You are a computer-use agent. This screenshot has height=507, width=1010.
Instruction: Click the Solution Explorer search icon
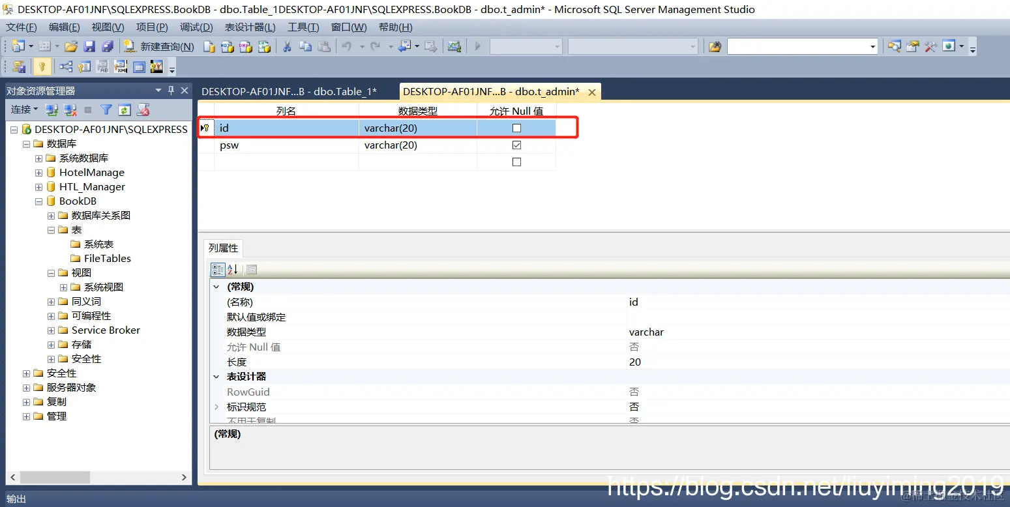[x=894, y=46]
